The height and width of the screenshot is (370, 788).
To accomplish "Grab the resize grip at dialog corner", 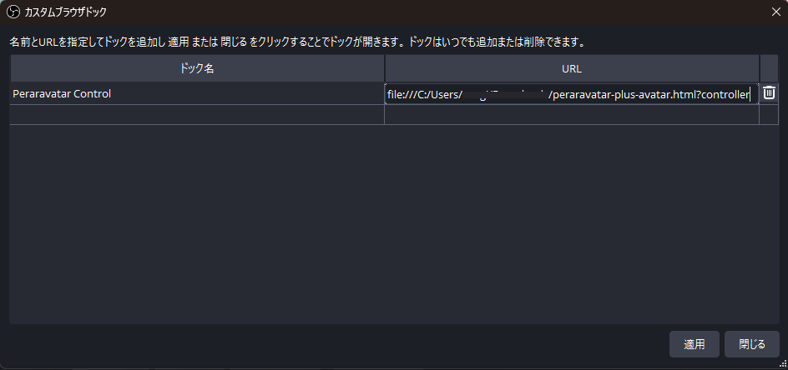I will pos(784,365).
